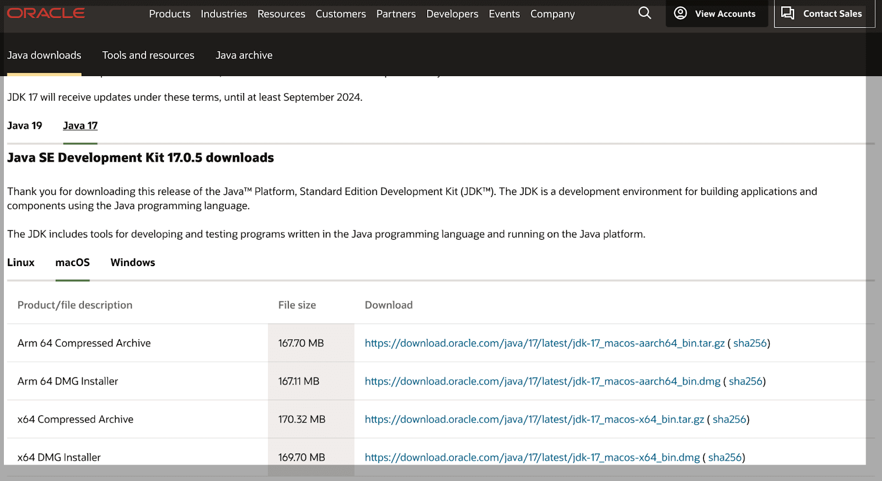The height and width of the screenshot is (481, 882).
Task: Click the '170.32 MB' file size
Action: [302, 419]
